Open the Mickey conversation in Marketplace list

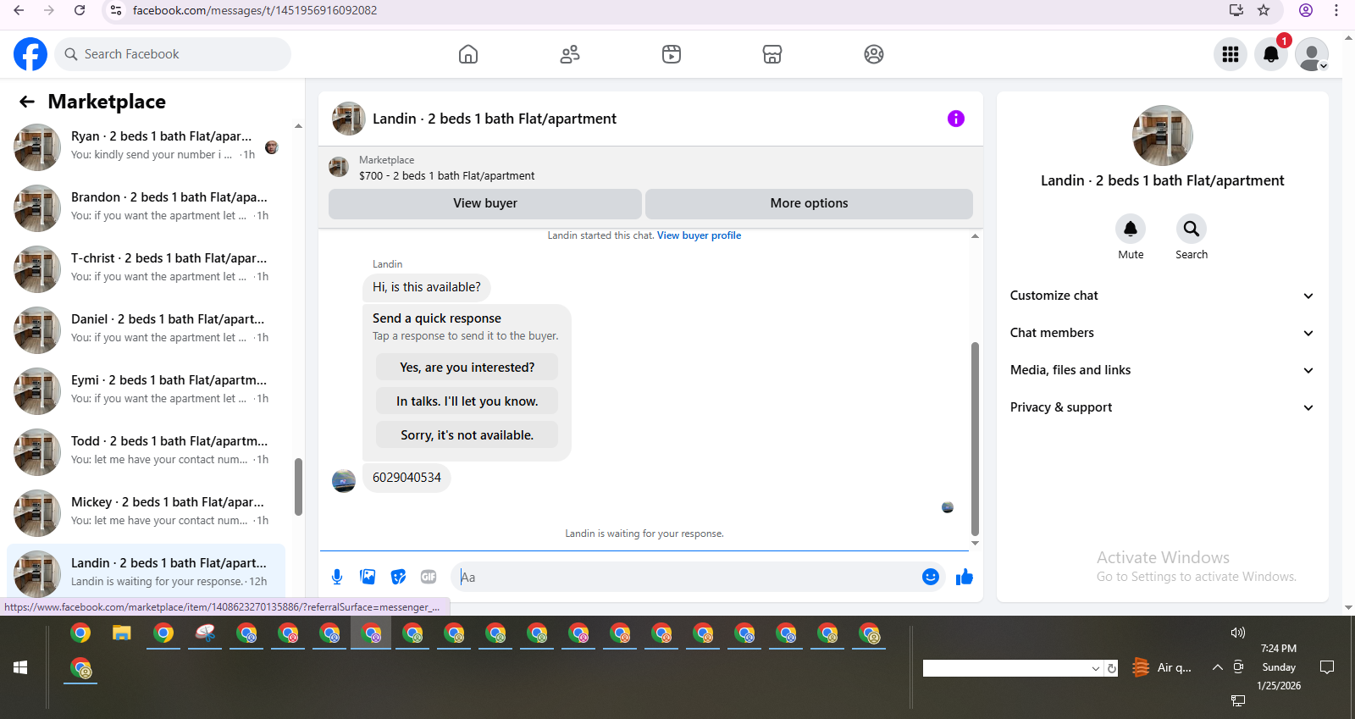146,513
